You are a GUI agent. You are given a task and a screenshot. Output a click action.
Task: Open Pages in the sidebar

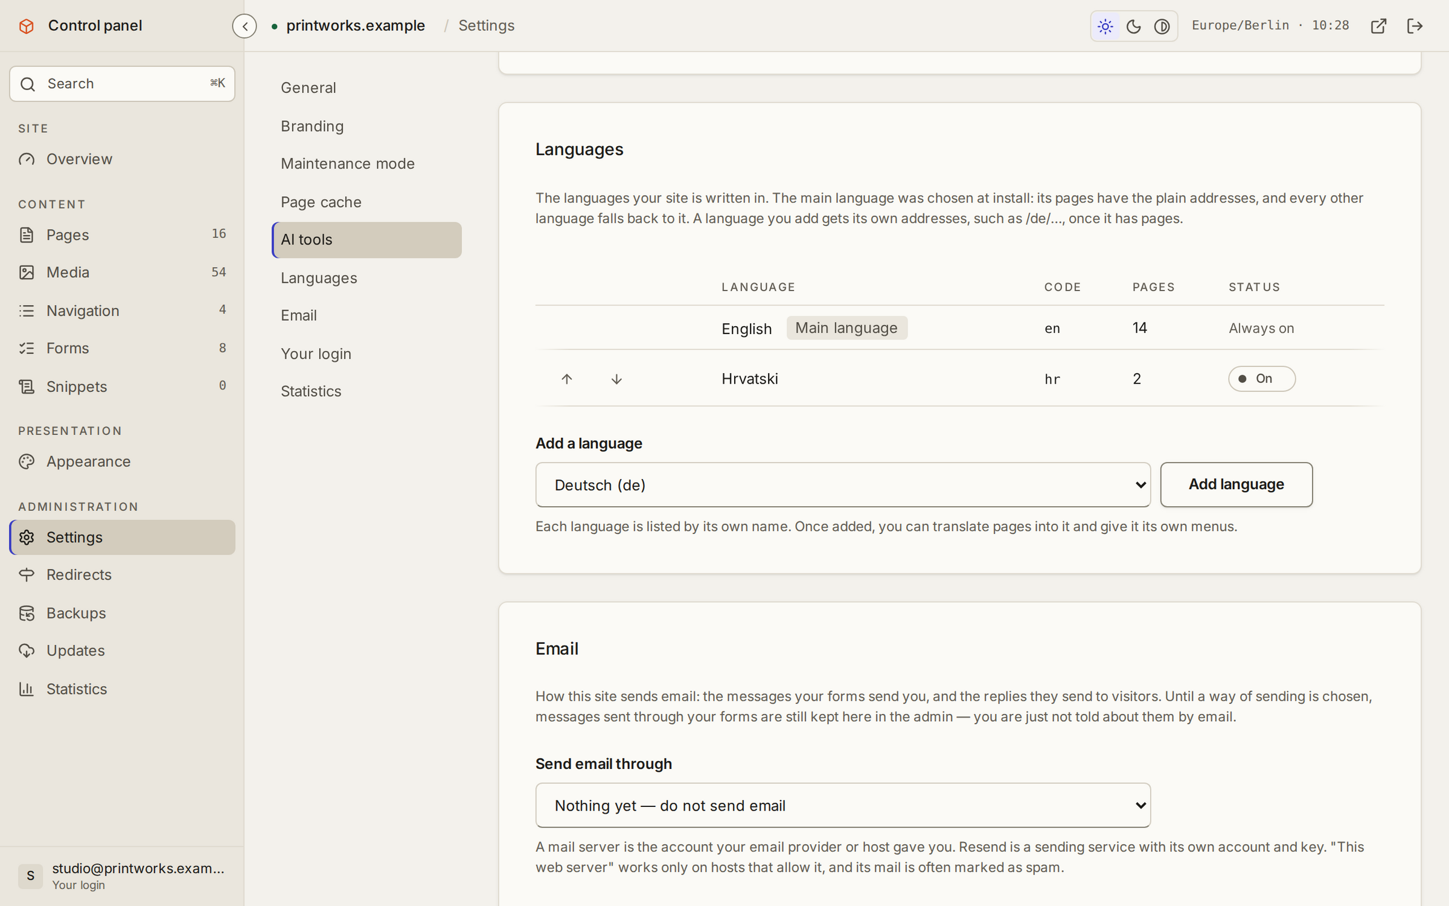tap(122, 234)
